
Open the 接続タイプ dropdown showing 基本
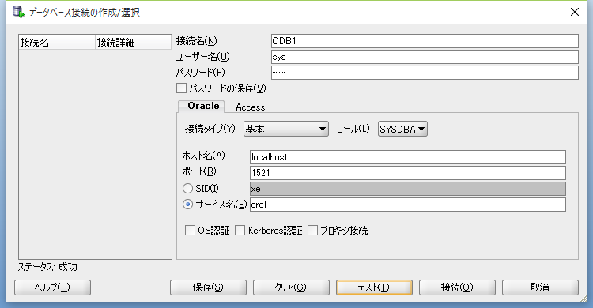[x=286, y=129]
